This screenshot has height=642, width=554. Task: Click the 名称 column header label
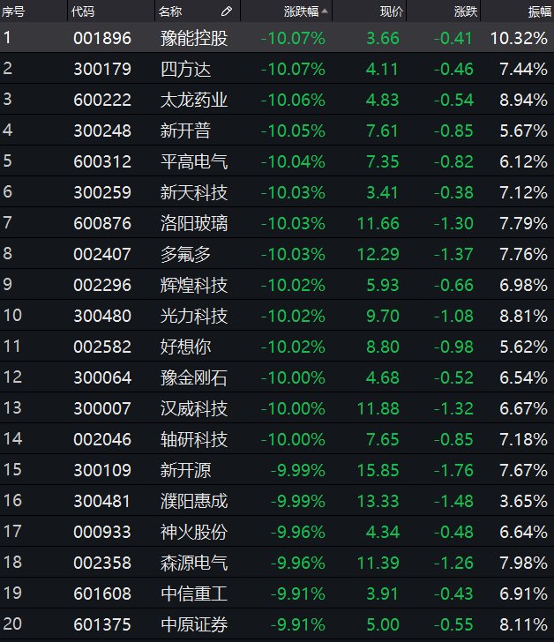click(x=170, y=11)
